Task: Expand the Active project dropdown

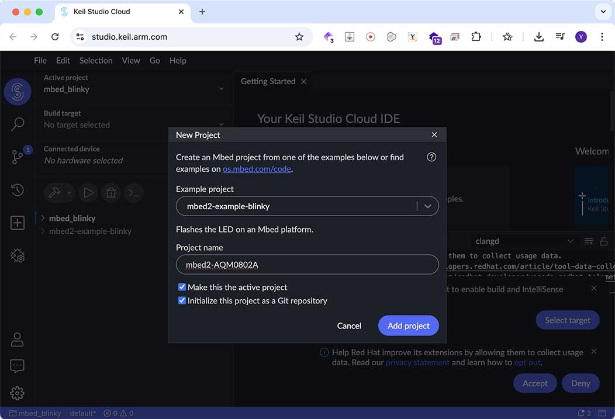Action: 221,89
